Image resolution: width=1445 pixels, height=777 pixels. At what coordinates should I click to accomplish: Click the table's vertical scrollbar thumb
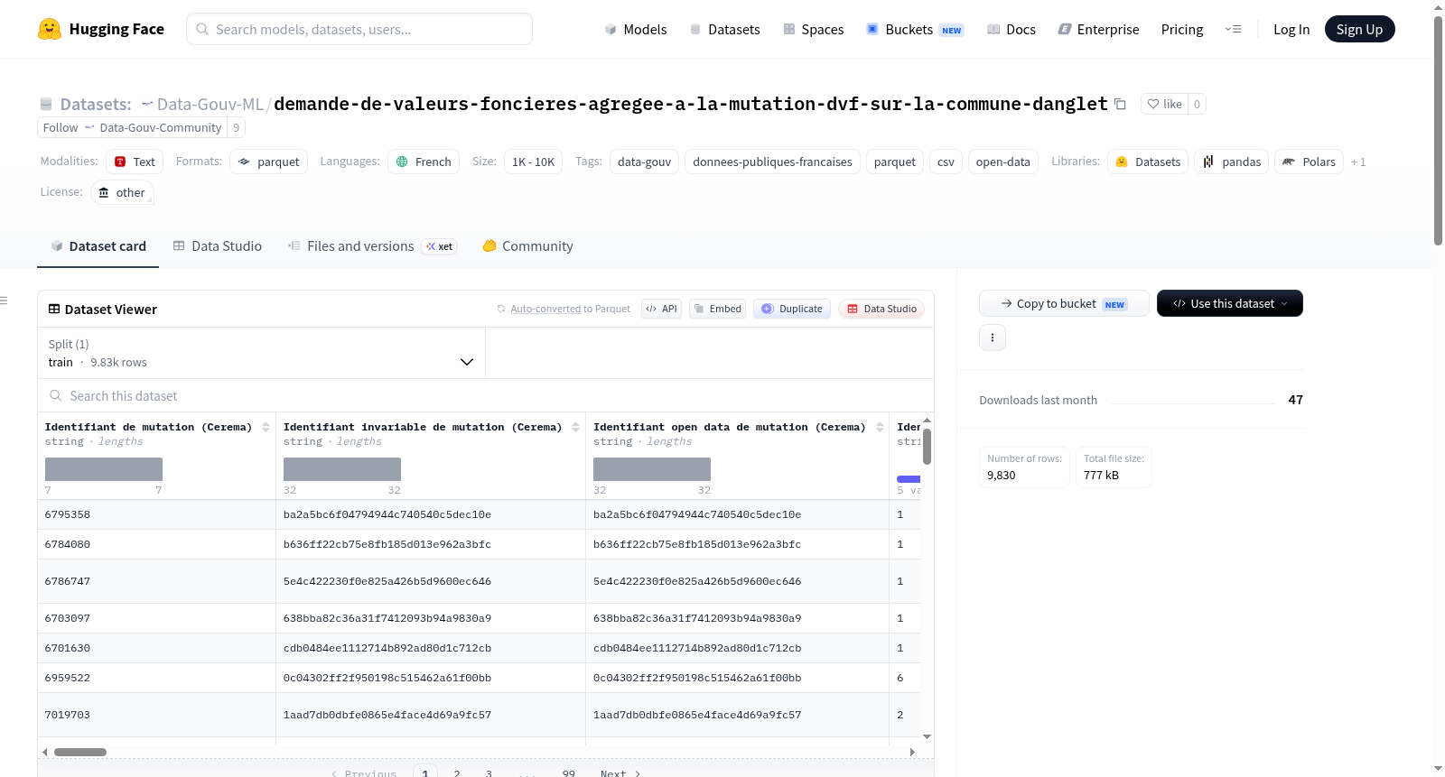(x=927, y=446)
